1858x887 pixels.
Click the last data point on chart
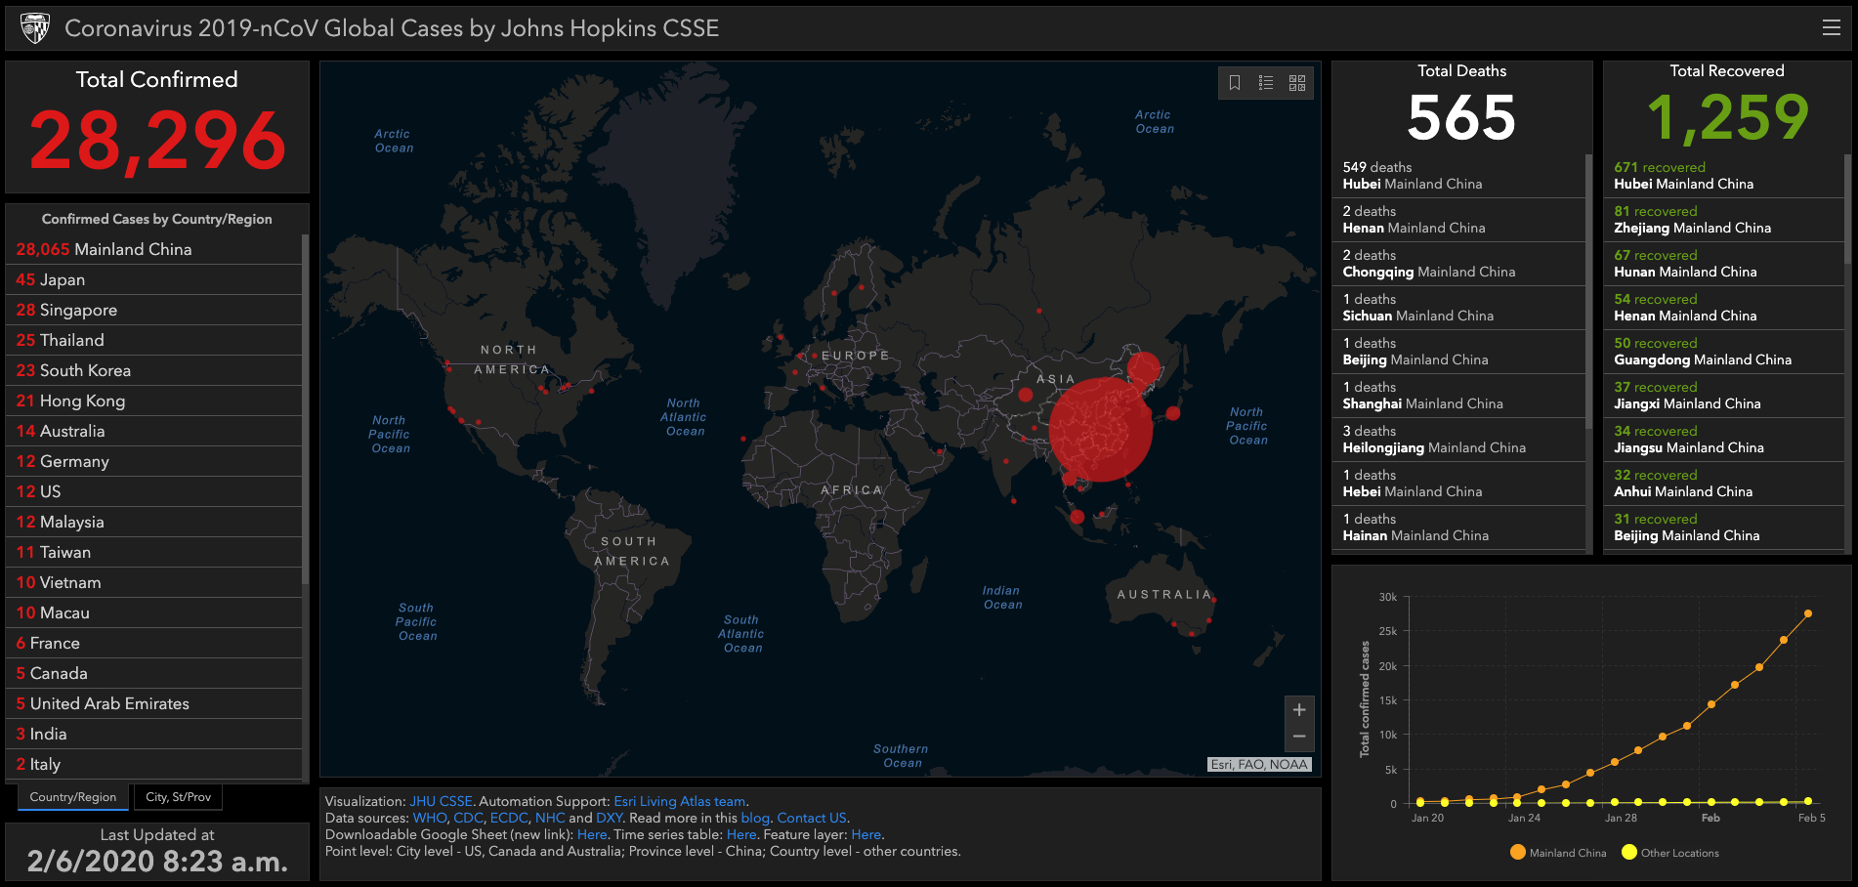1808,613
